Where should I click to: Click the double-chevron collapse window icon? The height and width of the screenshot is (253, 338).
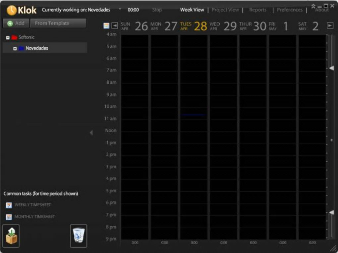313,6
